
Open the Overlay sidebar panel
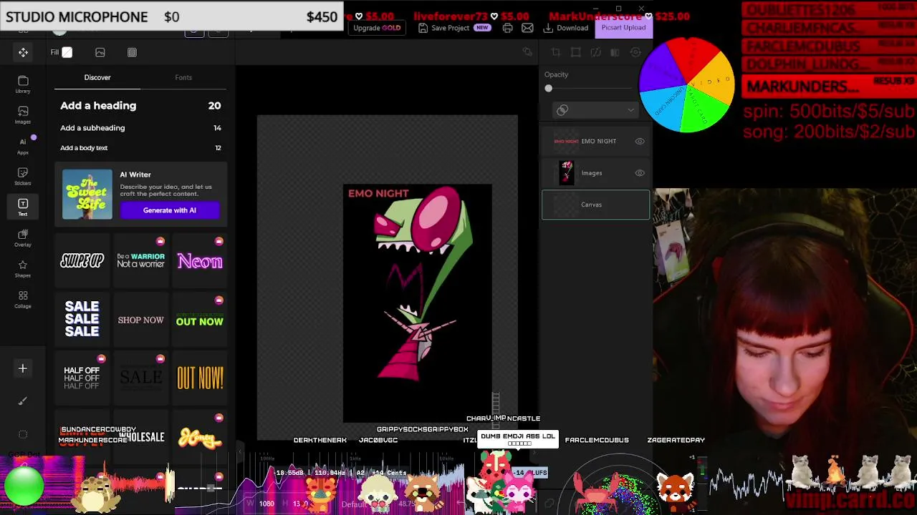(23, 238)
